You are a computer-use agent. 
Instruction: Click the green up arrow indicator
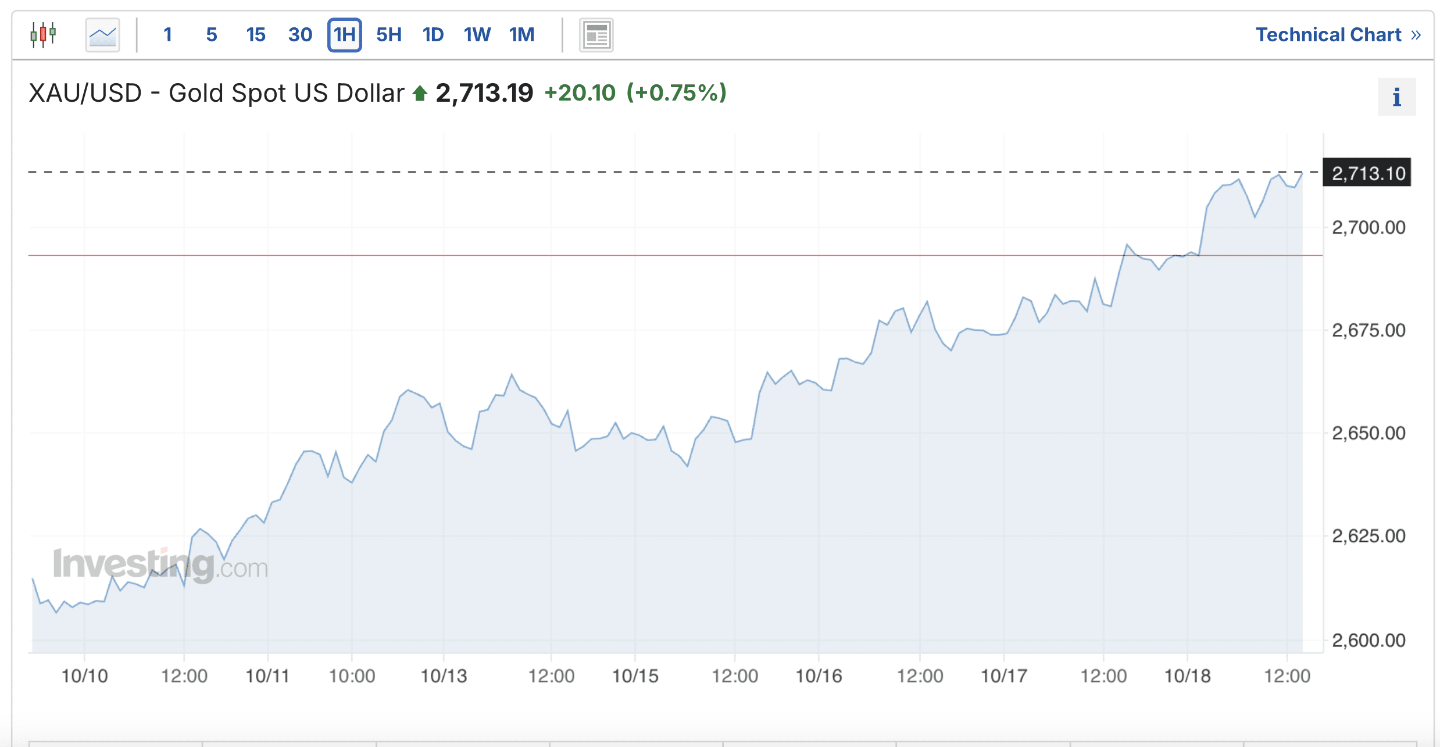420,93
